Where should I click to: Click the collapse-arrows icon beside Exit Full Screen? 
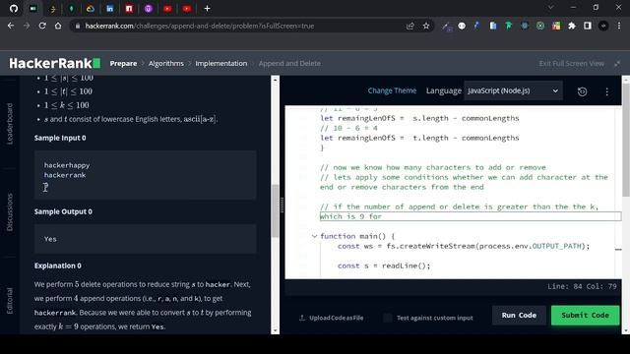617,63
